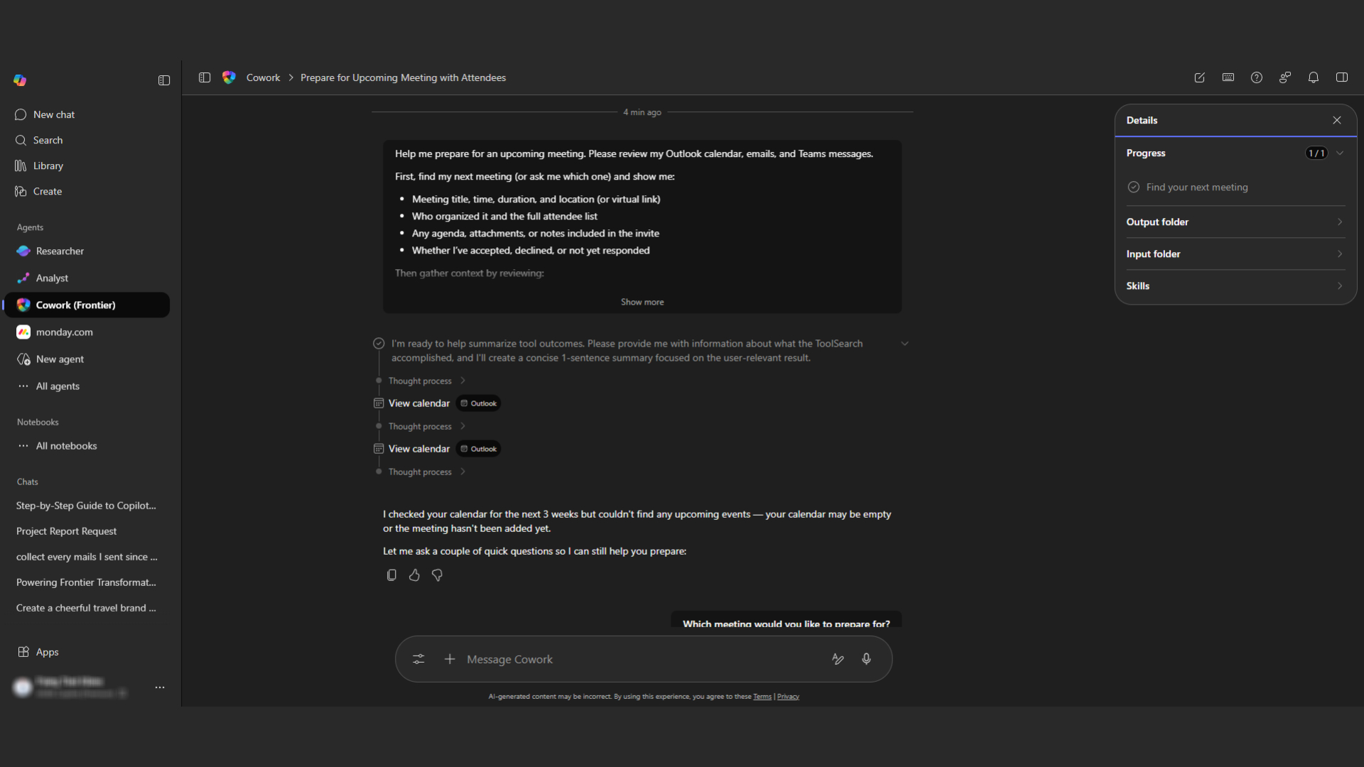Select the Researcher agent
Image resolution: width=1364 pixels, height=767 pixels.
pos(60,251)
